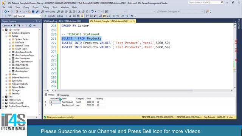Click Object Explorer disconnect plug icon
The image size is (242, 136).
point(19,26)
